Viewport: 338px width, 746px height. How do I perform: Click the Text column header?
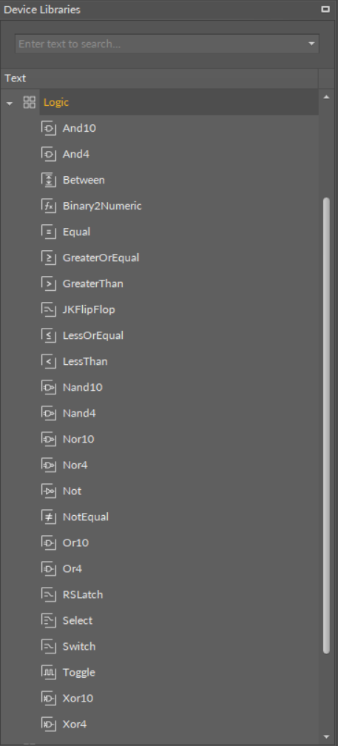pyautogui.click(x=159, y=78)
